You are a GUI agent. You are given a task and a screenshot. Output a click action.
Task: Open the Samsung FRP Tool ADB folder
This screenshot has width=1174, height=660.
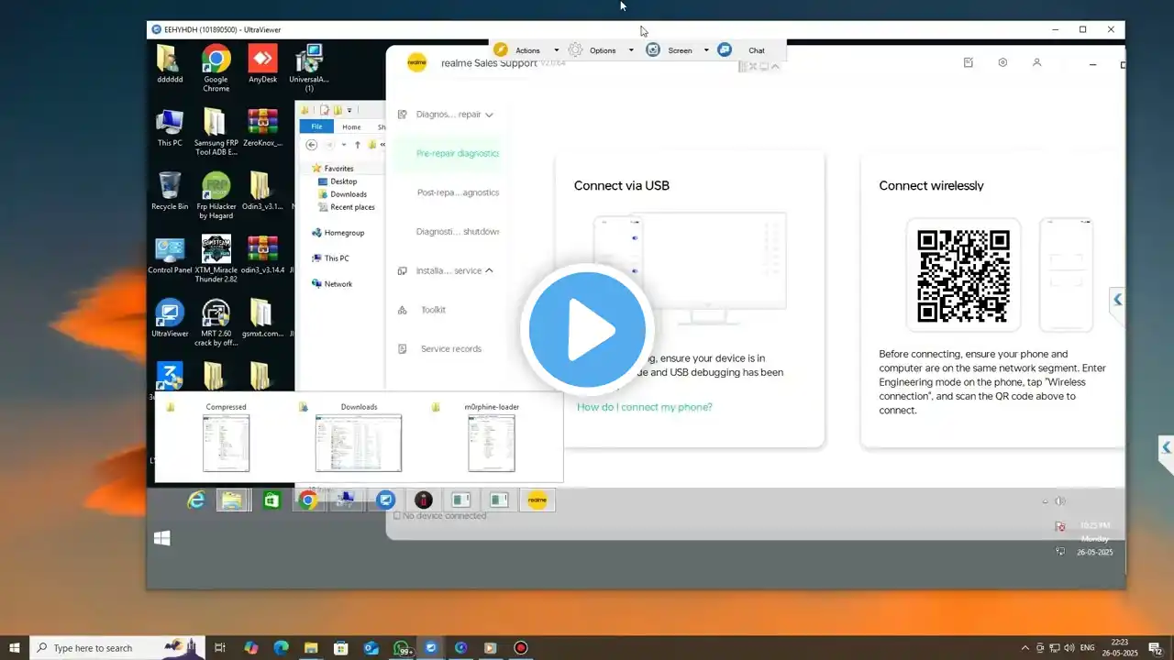216,133
